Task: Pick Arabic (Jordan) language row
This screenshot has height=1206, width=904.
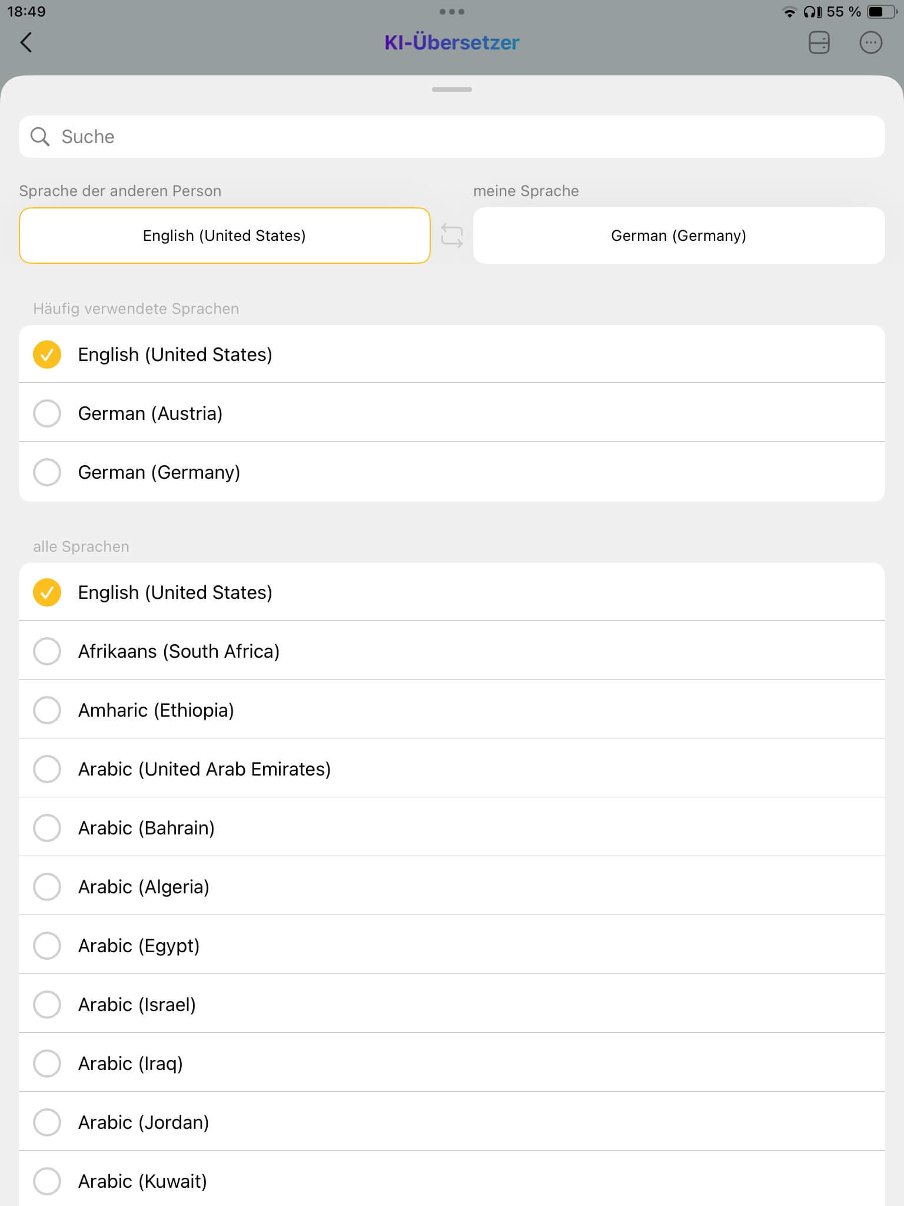Action: 144,1122
